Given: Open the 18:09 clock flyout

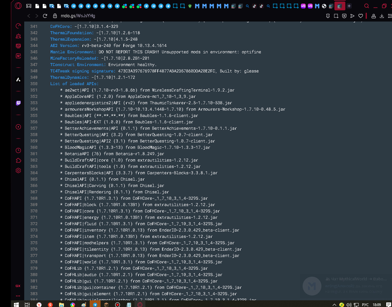Looking at the screenshot, I should 377,305.
